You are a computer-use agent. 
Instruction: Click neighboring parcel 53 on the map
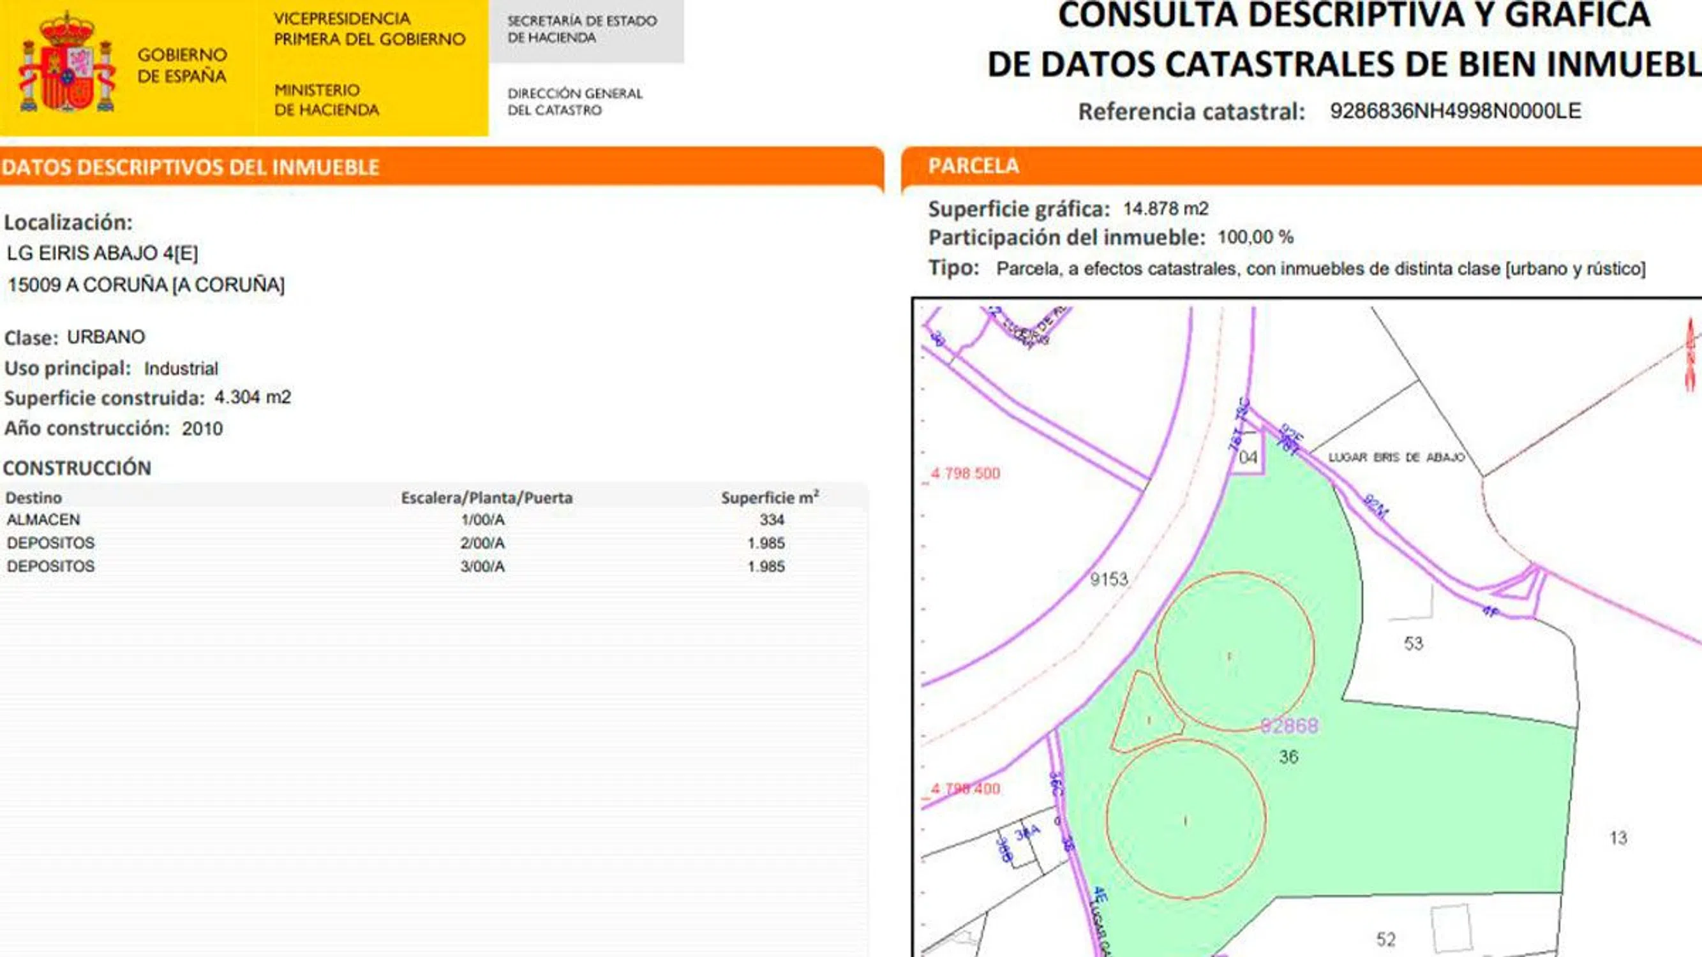pyautogui.click(x=1413, y=643)
